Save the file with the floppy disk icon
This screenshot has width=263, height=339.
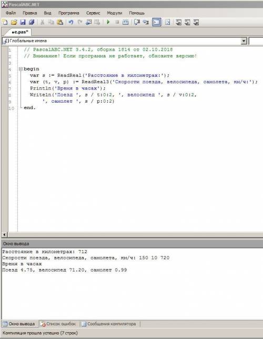click(x=23, y=22)
